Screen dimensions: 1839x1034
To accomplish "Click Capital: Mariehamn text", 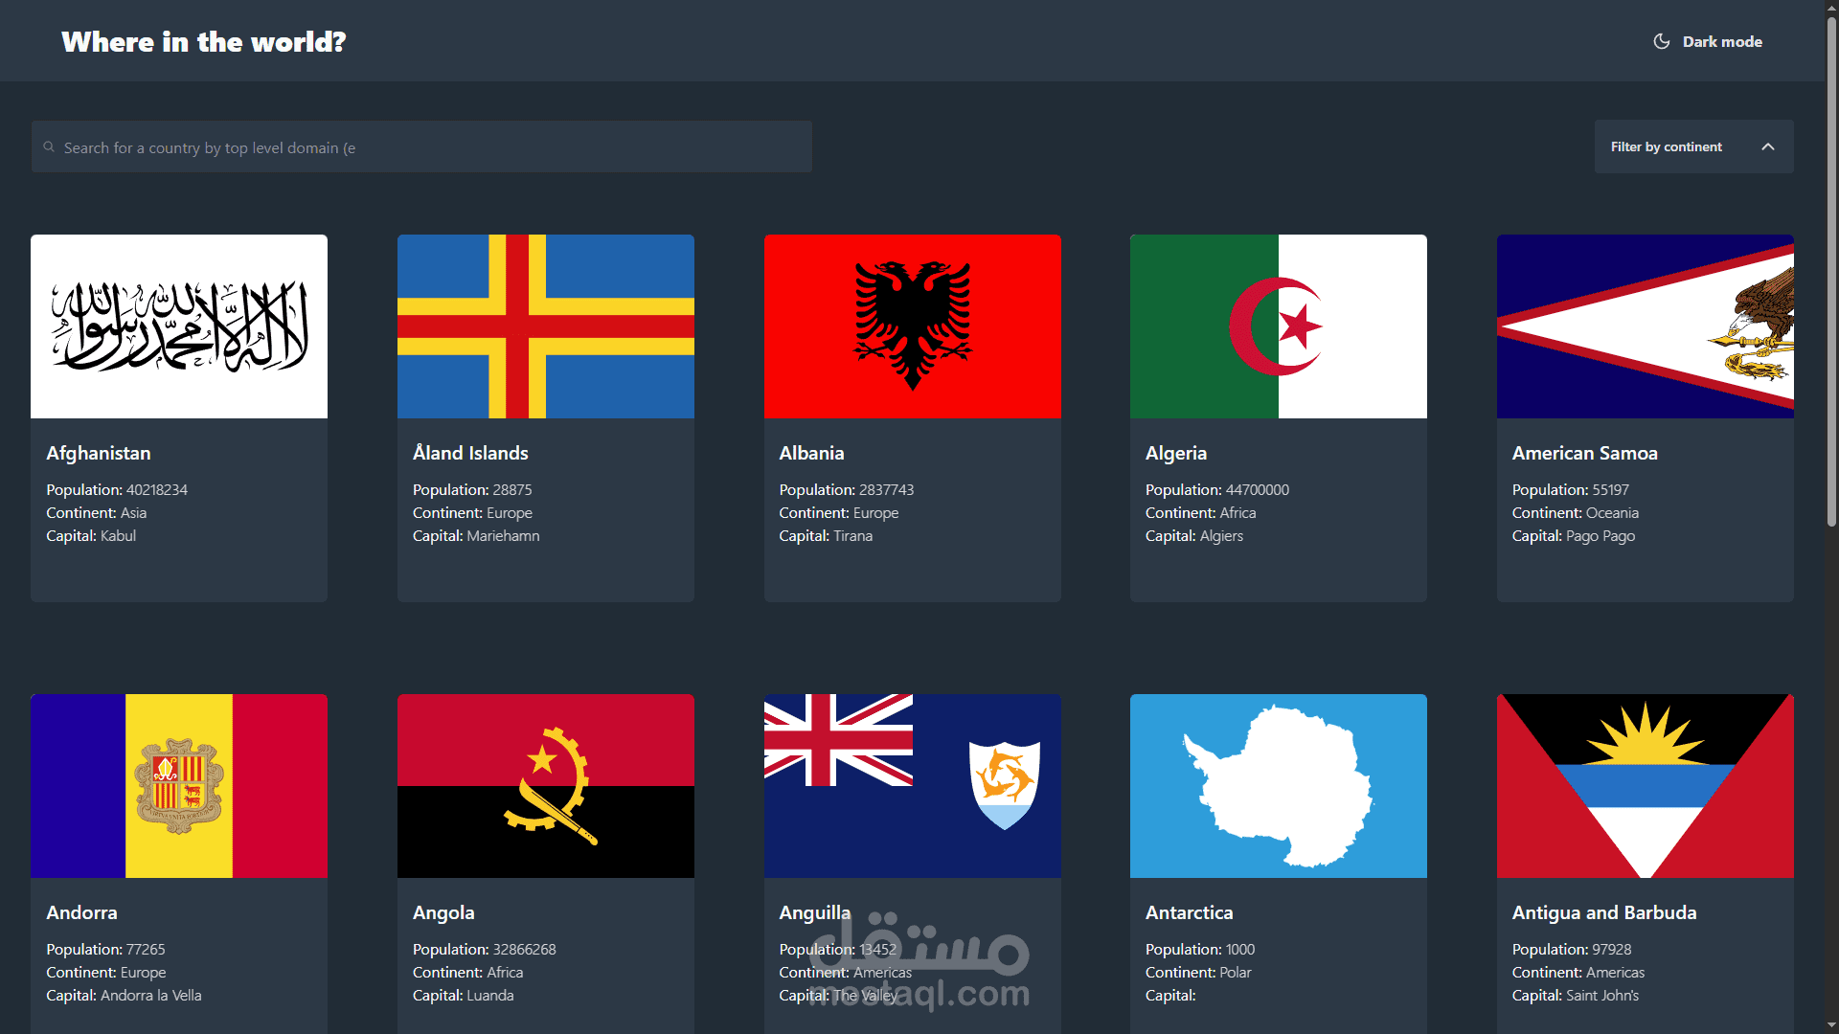I will (x=476, y=535).
